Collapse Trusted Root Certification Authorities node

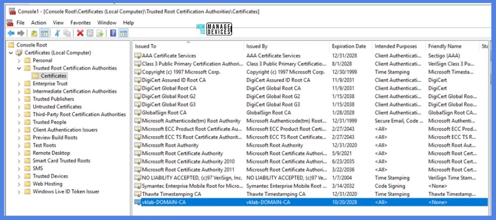click(x=19, y=68)
